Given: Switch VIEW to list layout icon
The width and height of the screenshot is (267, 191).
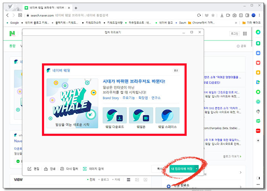Looking at the screenshot, I should pyautogui.click(x=129, y=180).
